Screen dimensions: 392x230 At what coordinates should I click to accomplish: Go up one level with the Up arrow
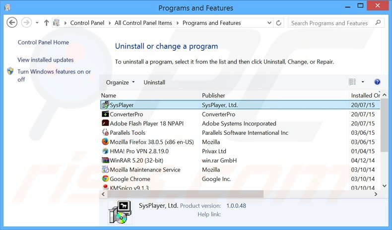(x=46, y=23)
